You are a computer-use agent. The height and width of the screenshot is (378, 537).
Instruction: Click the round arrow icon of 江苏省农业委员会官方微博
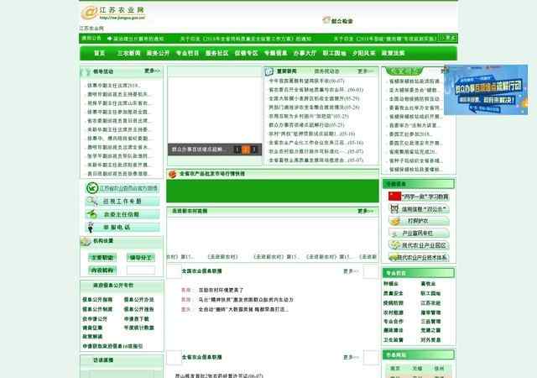[92, 188]
